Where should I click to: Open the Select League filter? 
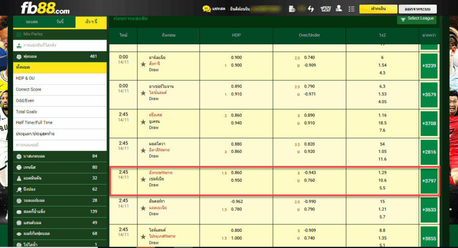pyautogui.click(x=417, y=19)
